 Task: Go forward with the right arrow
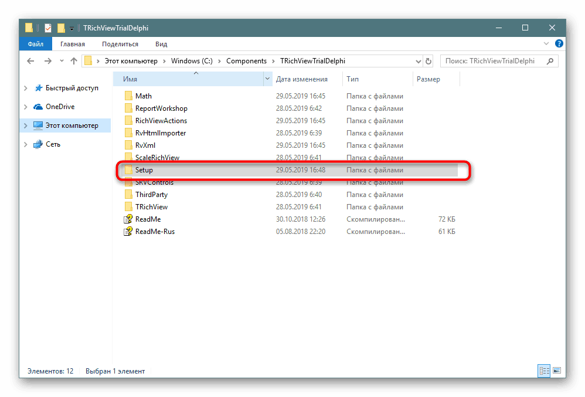point(47,61)
